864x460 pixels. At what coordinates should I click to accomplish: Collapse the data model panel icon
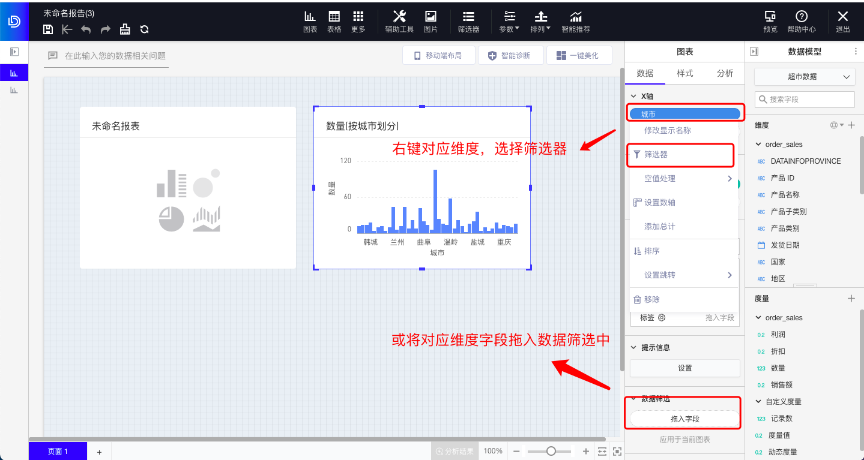click(755, 52)
